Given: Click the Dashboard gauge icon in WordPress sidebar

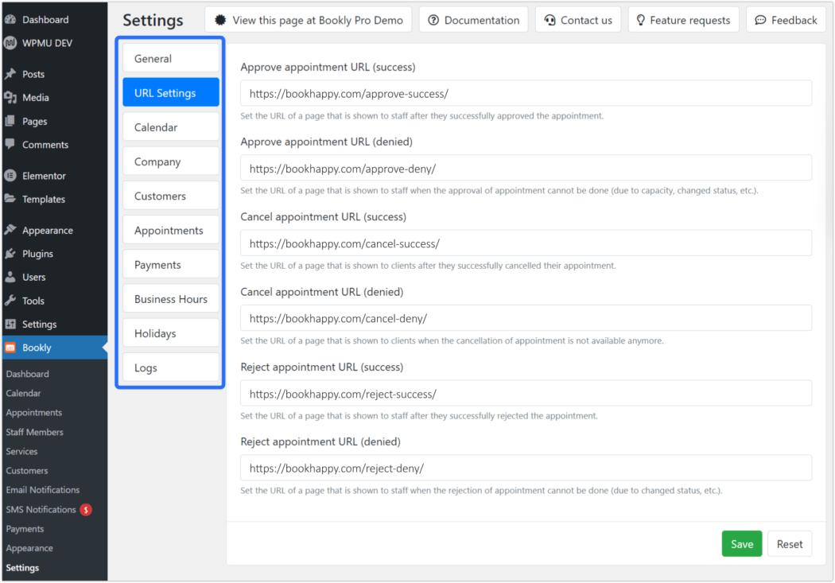Looking at the screenshot, I should [10, 20].
